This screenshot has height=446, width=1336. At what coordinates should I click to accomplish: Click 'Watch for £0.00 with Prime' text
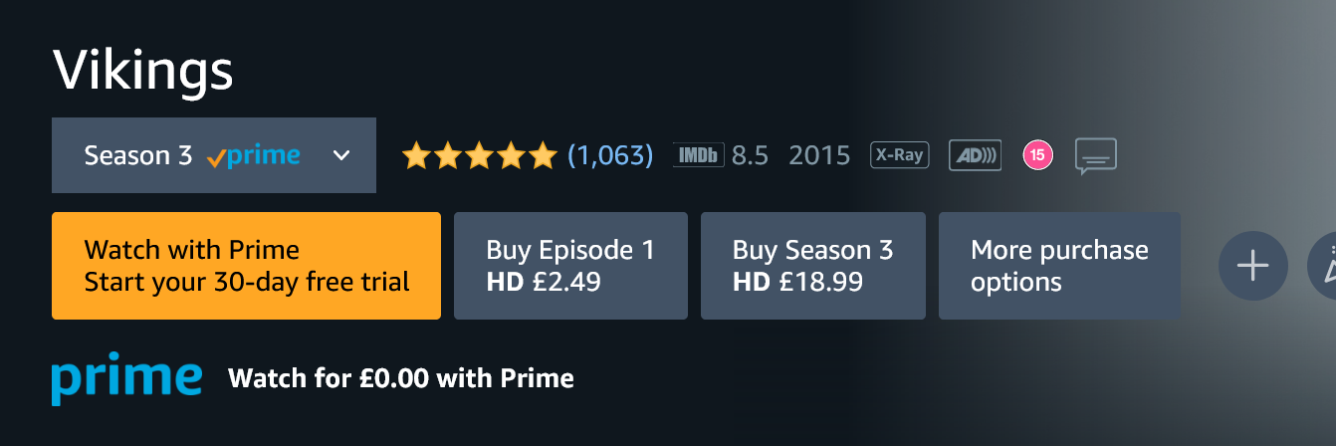pyautogui.click(x=400, y=378)
